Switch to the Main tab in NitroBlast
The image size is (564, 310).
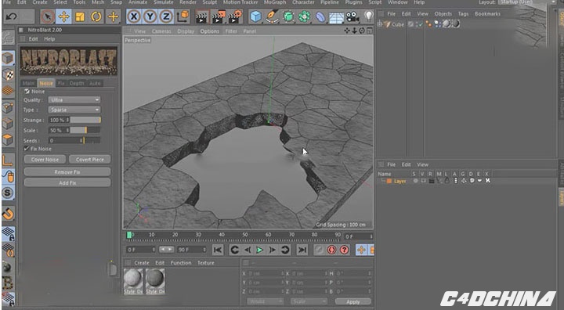28,83
